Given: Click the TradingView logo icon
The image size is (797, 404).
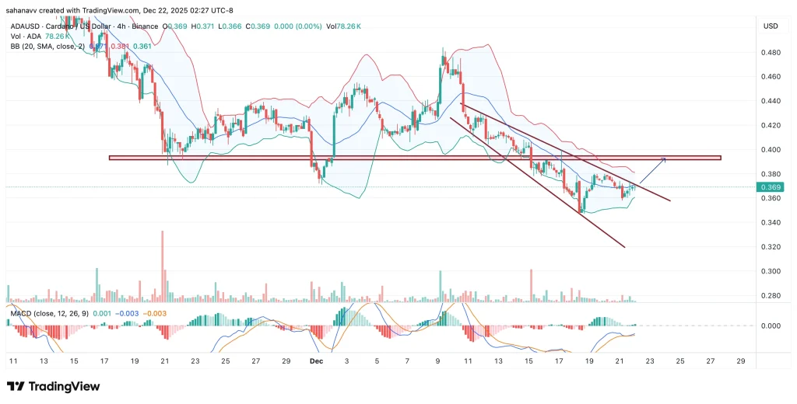Looking at the screenshot, I should tap(15, 386).
